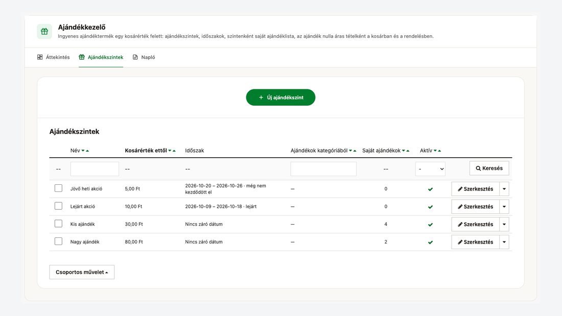Click the Kis ajándék name cell

pyautogui.click(x=82, y=224)
